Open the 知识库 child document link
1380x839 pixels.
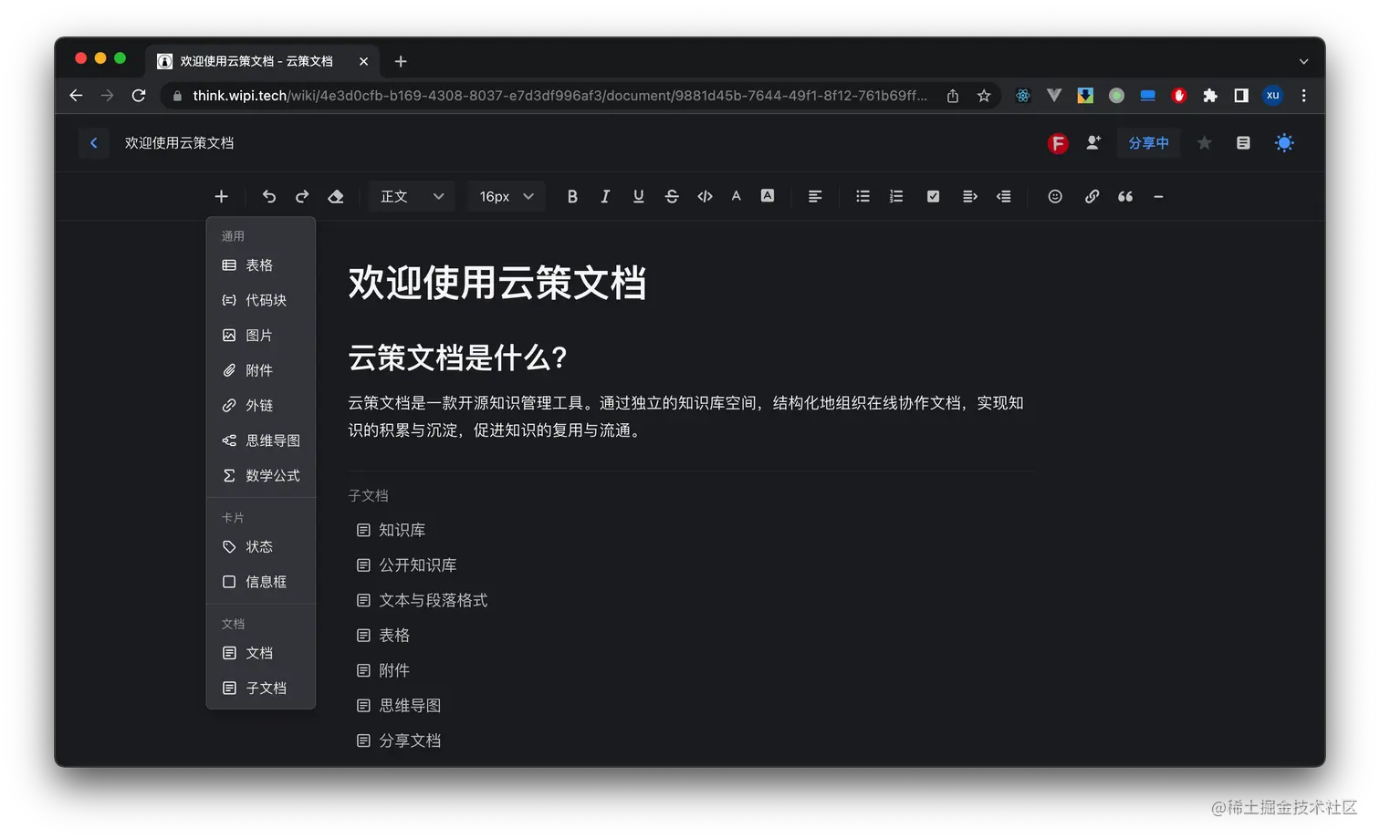pyautogui.click(x=402, y=530)
